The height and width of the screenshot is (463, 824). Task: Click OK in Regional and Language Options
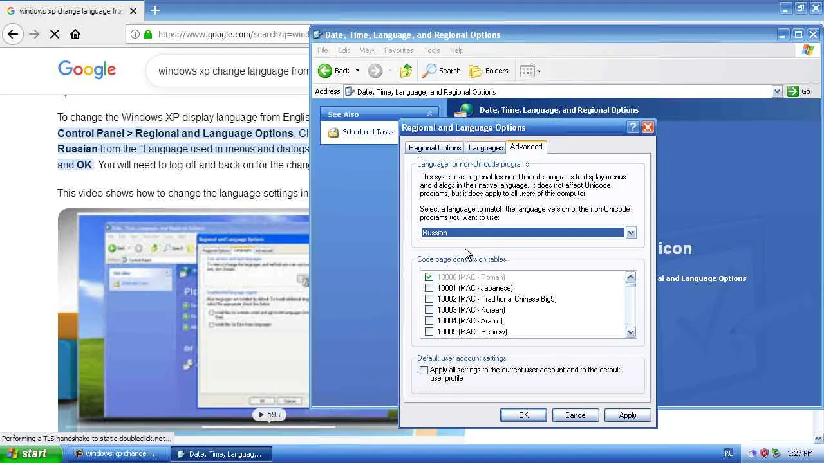(x=523, y=415)
